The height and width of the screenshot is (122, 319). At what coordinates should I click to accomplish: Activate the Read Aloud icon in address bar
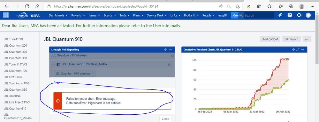point(221,6)
